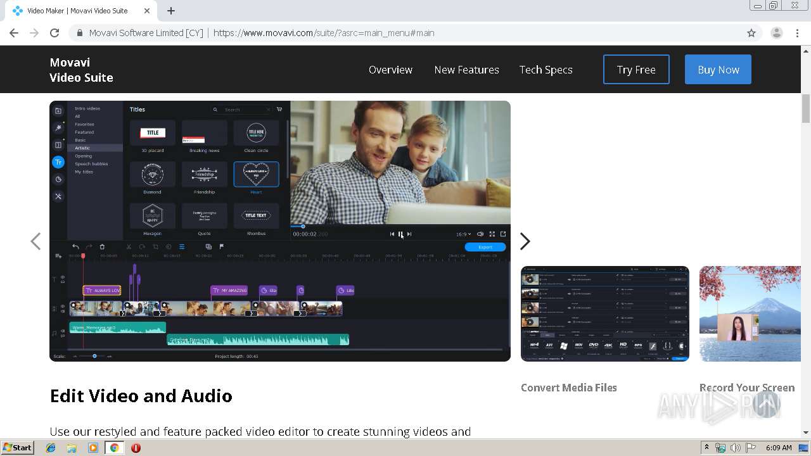Detach the preview window icon
The image size is (811, 456).
pyautogui.click(x=503, y=234)
